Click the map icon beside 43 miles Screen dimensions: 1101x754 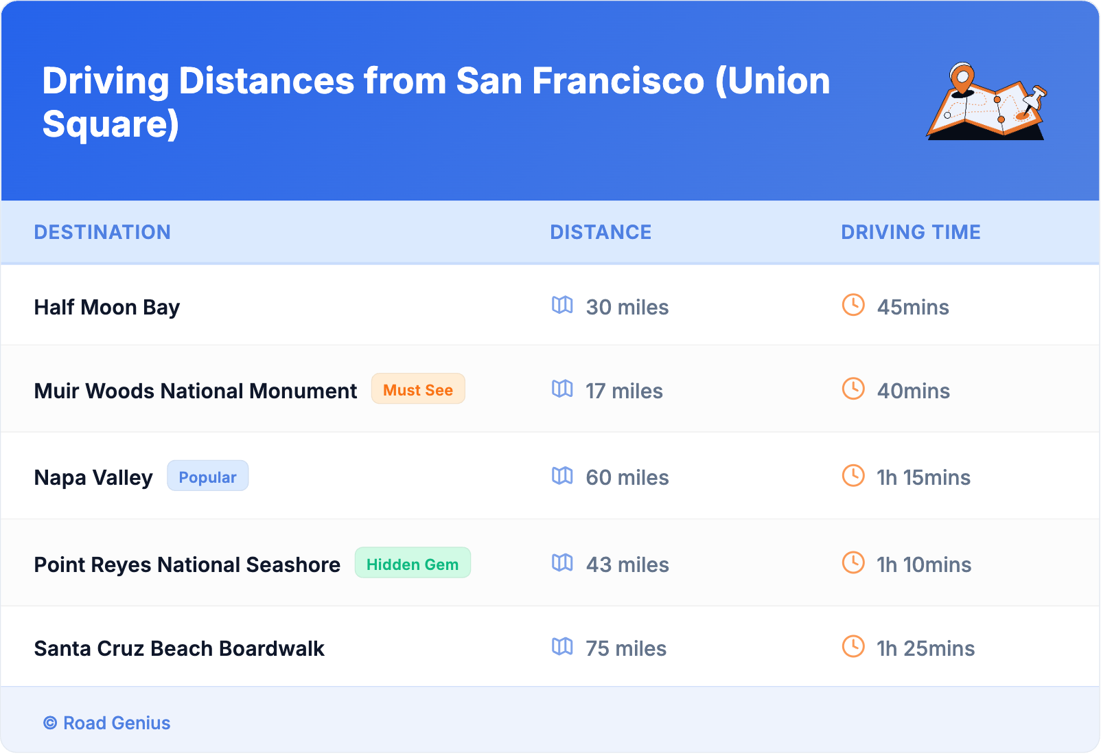(x=562, y=562)
